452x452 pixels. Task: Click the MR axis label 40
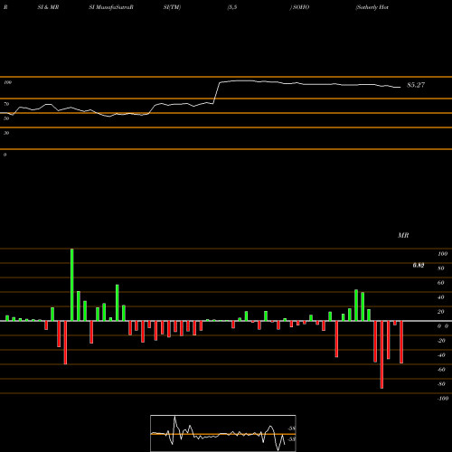click(441, 297)
